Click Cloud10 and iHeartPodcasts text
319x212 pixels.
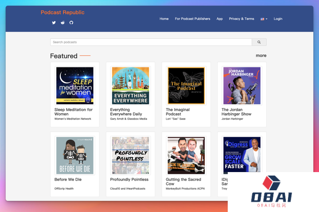[x=128, y=188]
